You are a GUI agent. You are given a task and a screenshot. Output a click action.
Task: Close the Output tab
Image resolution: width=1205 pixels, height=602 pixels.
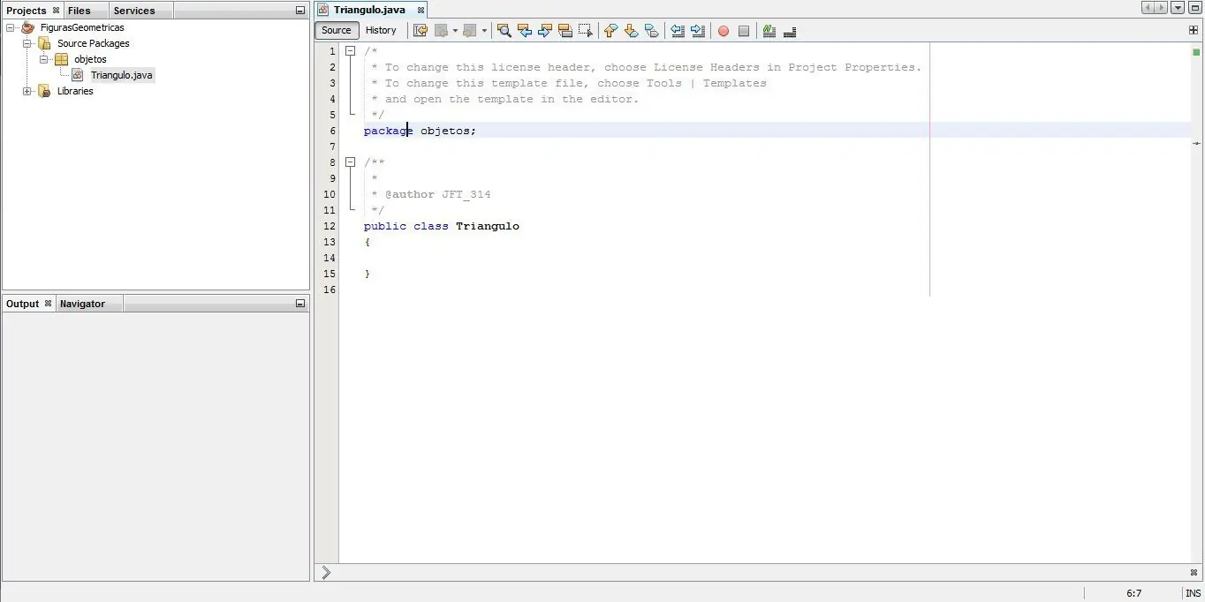pos(48,304)
